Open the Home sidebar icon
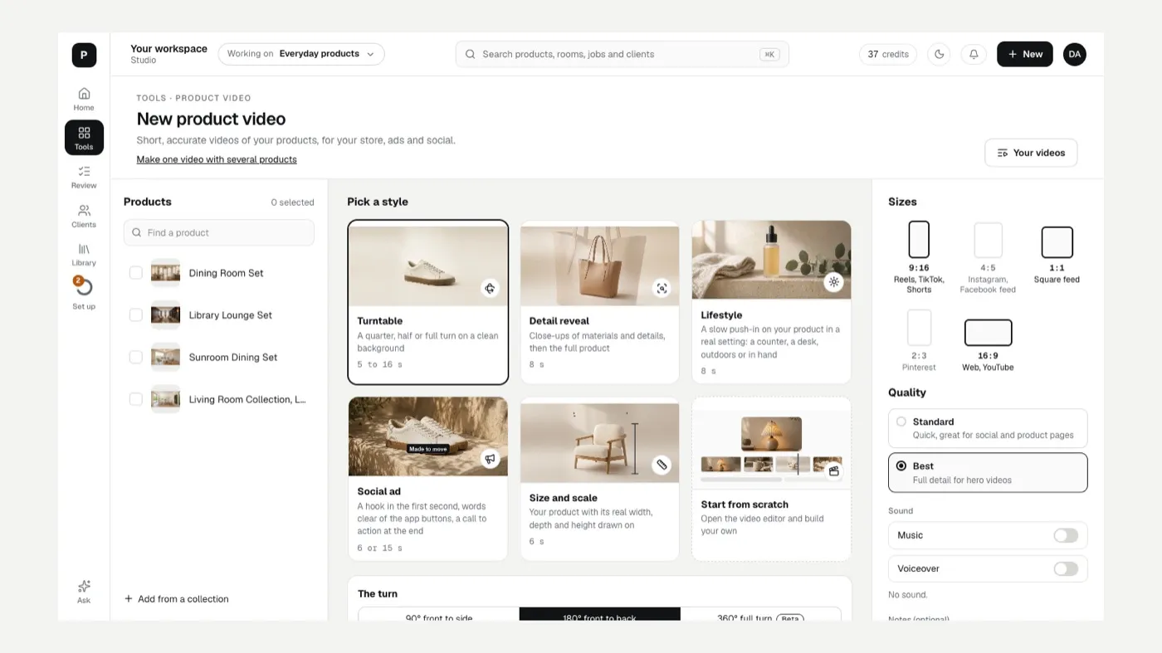This screenshot has height=653, width=1162. 84,99
